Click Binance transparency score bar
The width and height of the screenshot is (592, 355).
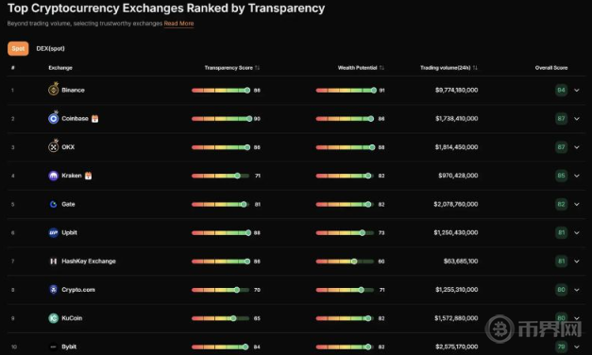221,91
